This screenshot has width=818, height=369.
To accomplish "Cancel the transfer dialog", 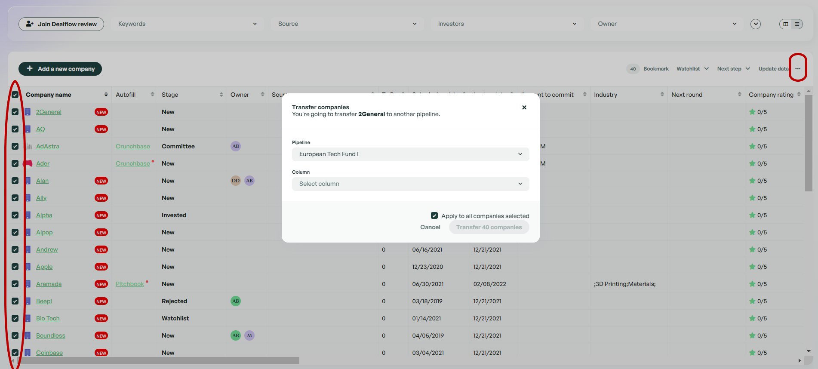I will [x=430, y=228].
